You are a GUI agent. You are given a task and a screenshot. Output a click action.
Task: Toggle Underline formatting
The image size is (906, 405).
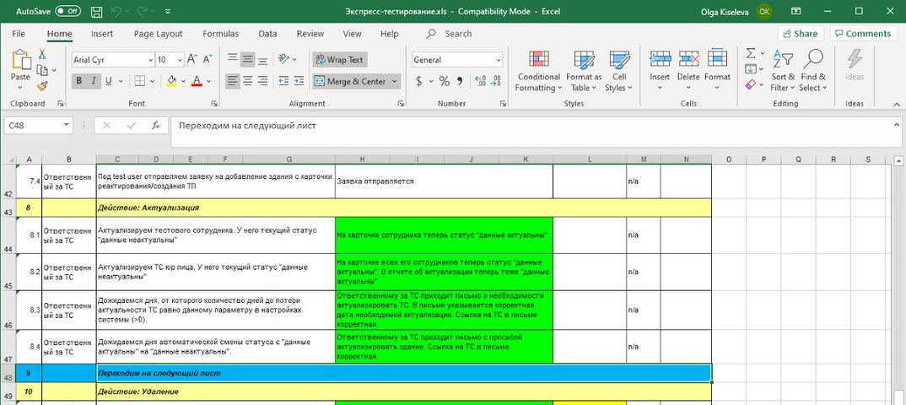[x=107, y=81]
